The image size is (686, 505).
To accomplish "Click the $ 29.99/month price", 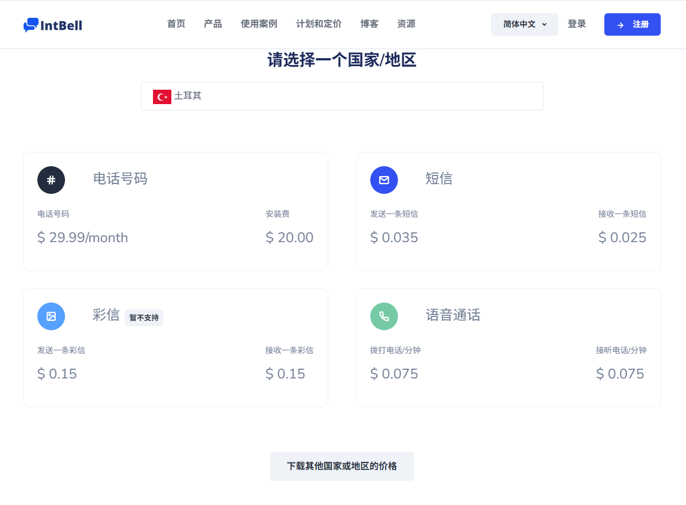I will point(83,238).
